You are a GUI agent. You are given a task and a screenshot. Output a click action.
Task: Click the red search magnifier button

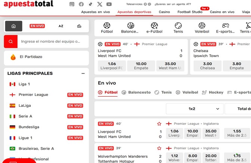(11, 42)
